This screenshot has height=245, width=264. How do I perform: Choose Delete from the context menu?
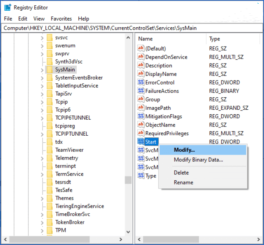203,172
